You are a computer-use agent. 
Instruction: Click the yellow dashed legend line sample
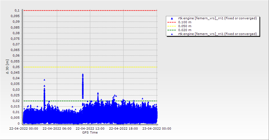tap(172, 26)
